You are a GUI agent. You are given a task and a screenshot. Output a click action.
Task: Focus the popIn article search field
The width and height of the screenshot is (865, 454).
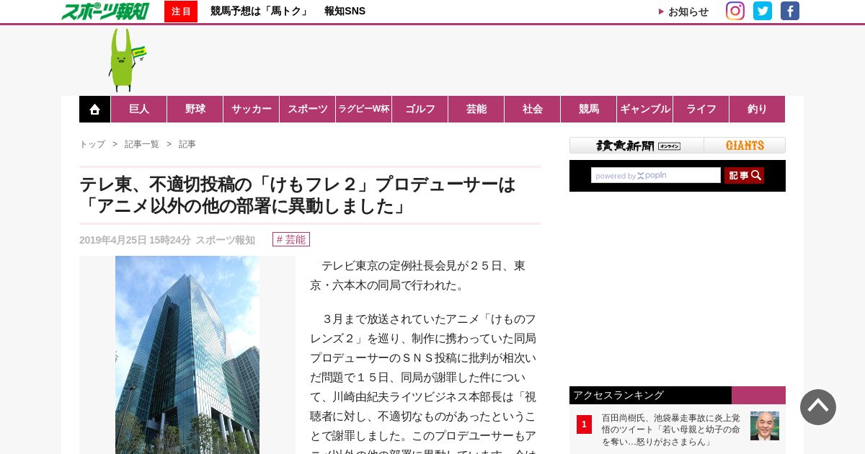656,175
